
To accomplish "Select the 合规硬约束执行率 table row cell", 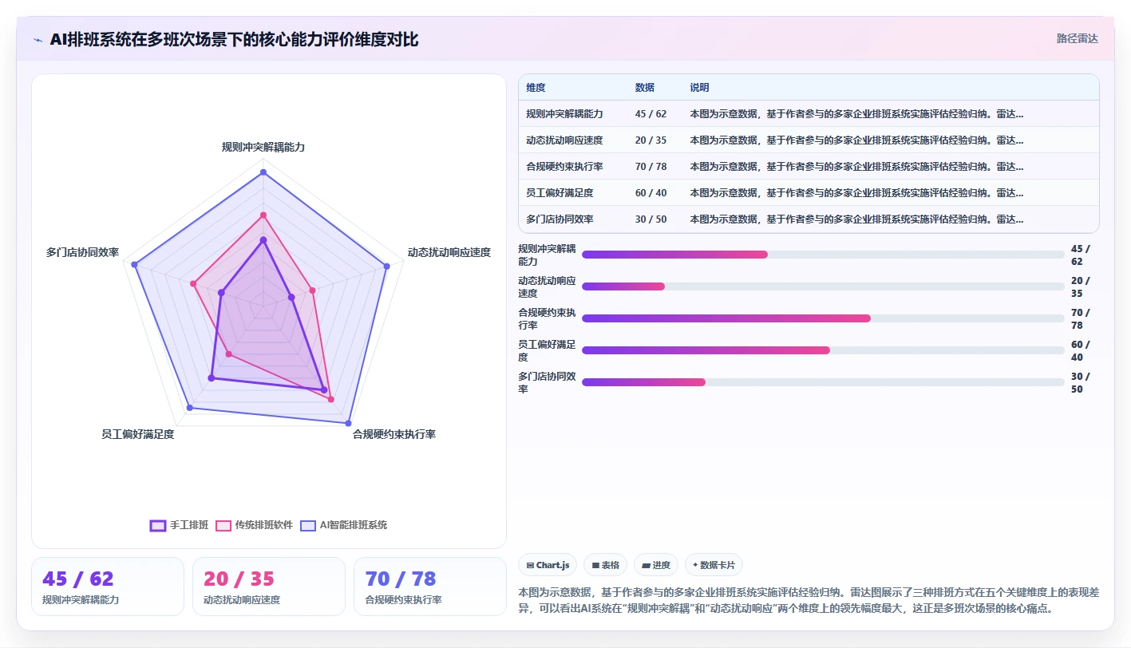I will coord(564,167).
